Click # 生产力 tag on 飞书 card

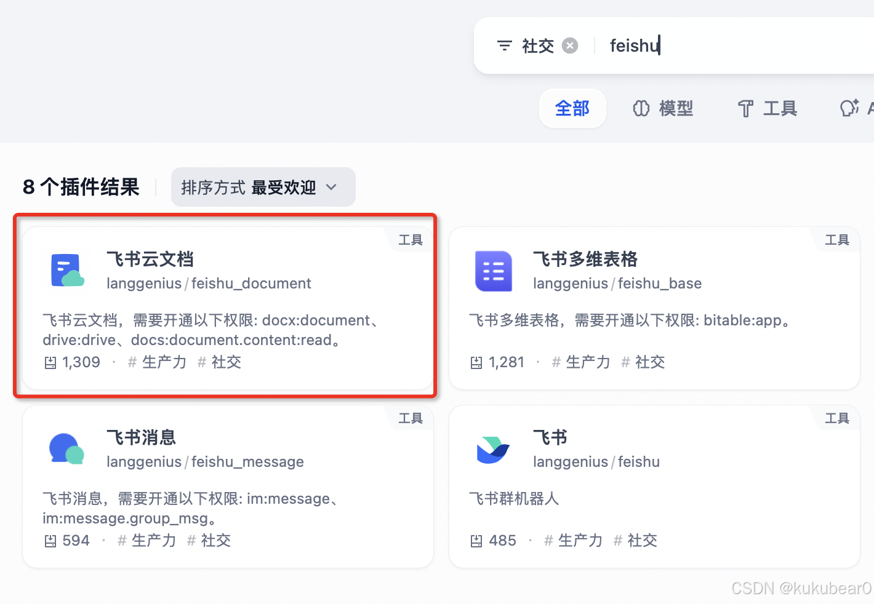(x=573, y=541)
